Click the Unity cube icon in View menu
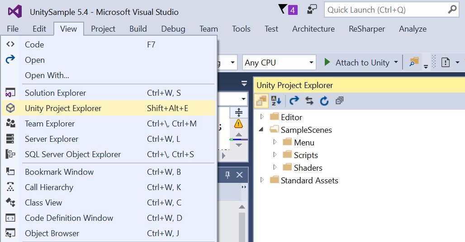The height and width of the screenshot is (242, 465). (x=10, y=108)
